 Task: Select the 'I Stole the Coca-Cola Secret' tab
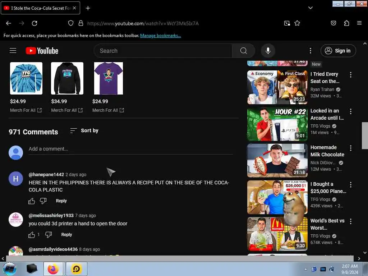point(40,8)
